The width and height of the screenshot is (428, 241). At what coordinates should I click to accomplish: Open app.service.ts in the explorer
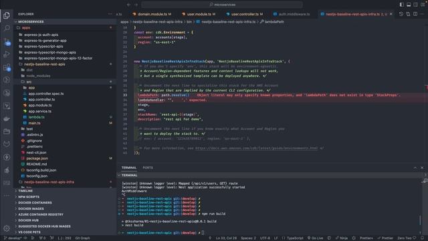tap(65, 111)
